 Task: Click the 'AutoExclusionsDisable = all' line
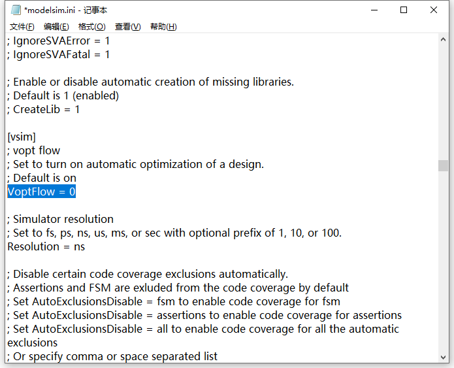click(203, 329)
